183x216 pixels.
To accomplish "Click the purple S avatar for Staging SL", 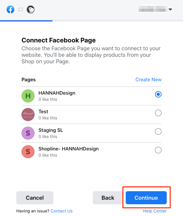I will (28, 133).
